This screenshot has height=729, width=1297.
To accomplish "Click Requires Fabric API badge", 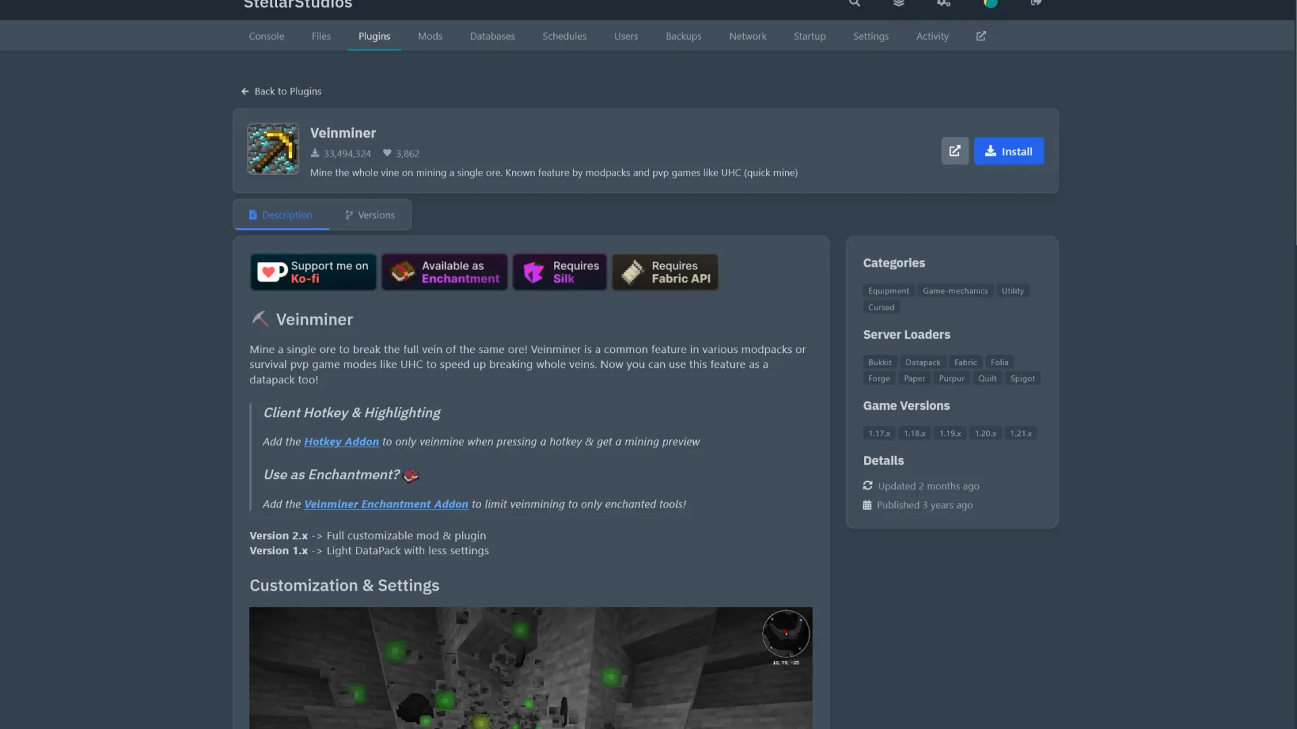I will coord(665,272).
